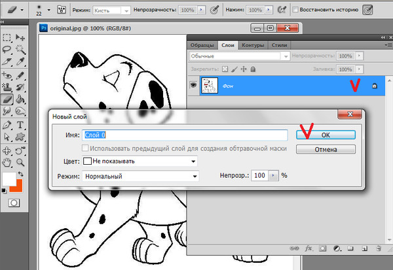Select the Path Selection arrow tool

pos(7,137)
